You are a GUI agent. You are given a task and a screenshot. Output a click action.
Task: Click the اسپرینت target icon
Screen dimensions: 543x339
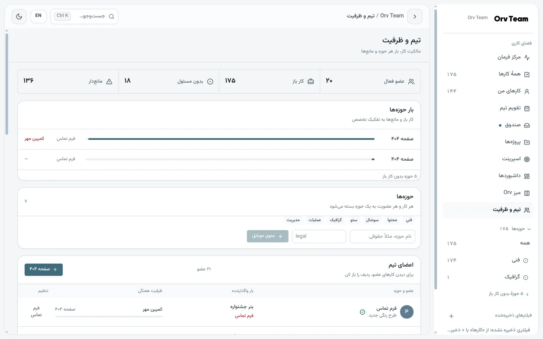[x=527, y=159]
